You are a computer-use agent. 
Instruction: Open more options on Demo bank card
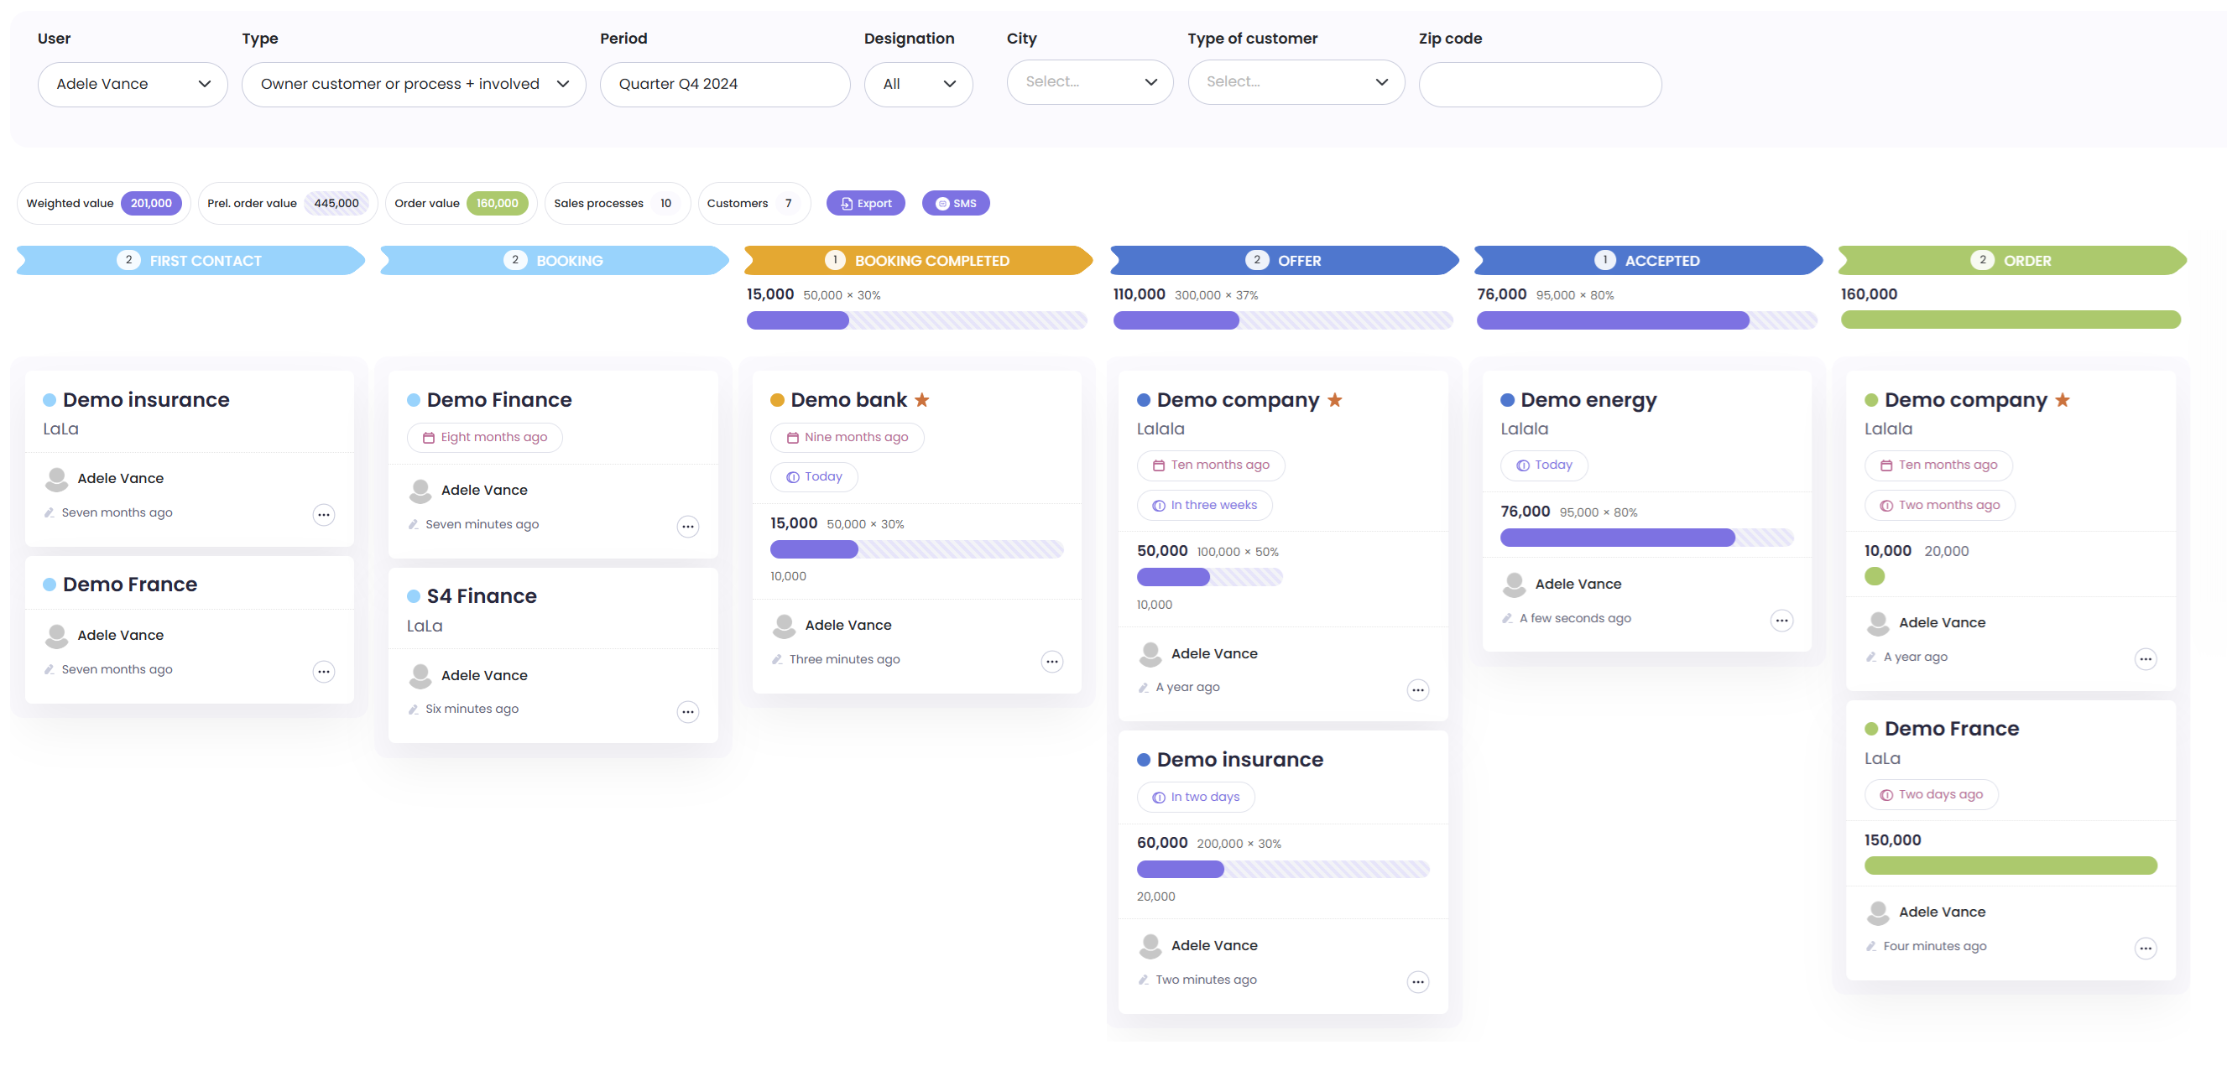[x=1051, y=662]
